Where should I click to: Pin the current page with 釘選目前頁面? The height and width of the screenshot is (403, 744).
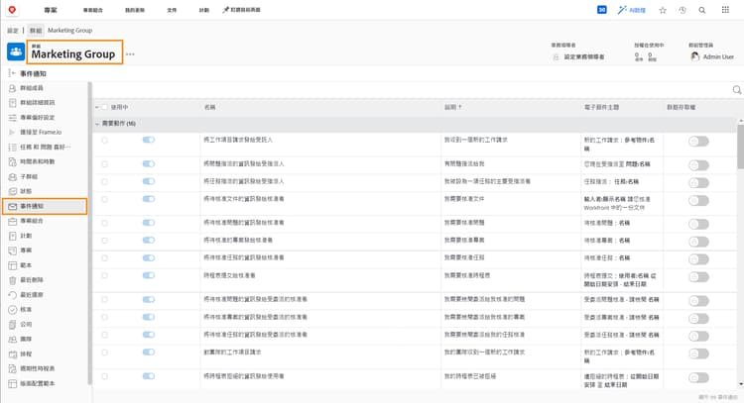pyautogui.click(x=241, y=10)
